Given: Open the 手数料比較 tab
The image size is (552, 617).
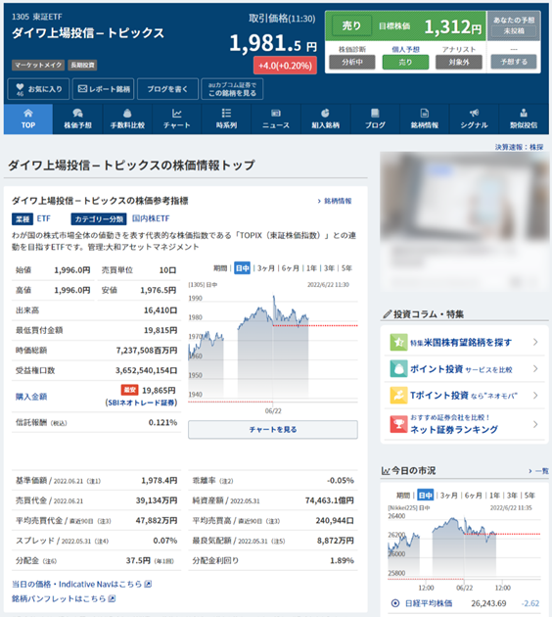Looking at the screenshot, I should click(x=127, y=119).
